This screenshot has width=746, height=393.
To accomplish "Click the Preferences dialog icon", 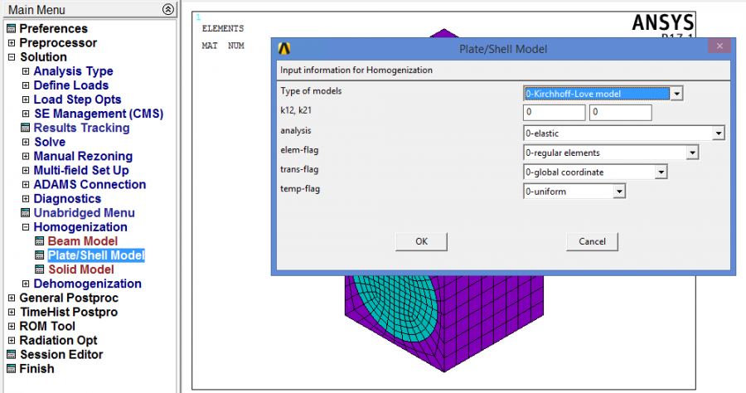I will 12,28.
